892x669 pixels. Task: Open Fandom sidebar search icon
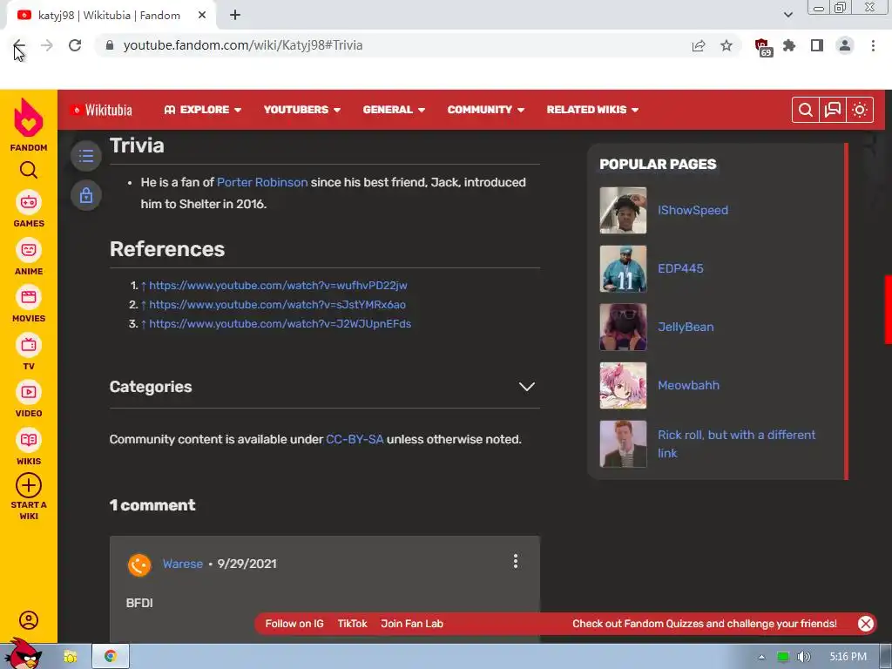tap(29, 170)
